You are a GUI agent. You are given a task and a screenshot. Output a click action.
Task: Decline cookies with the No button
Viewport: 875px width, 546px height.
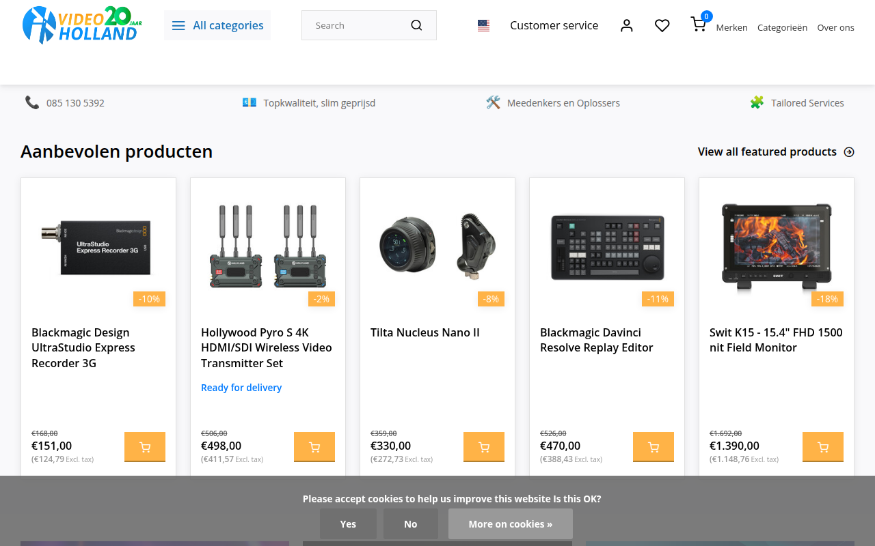(410, 523)
